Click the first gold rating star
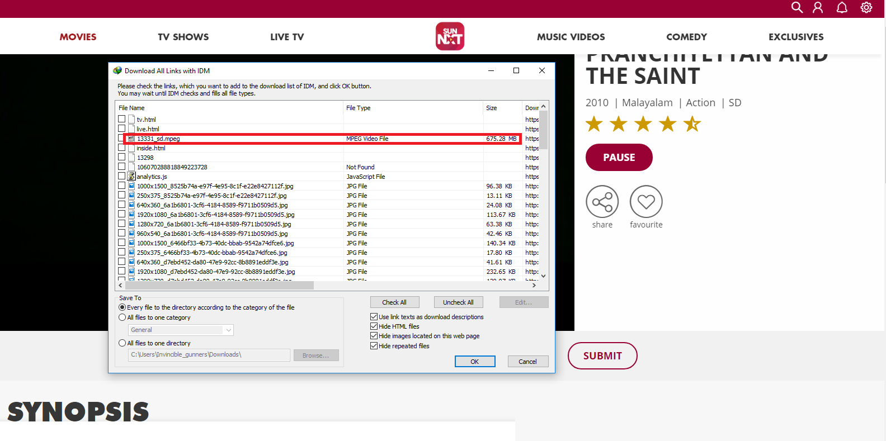Image resolution: width=886 pixels, height=441 pixels. click(594, 124)
